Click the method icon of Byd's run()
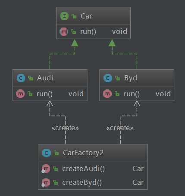 (107, 94)
